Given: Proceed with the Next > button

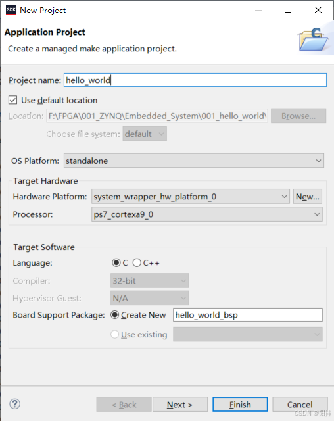Looking at the screenshot, I should (180, 405).
